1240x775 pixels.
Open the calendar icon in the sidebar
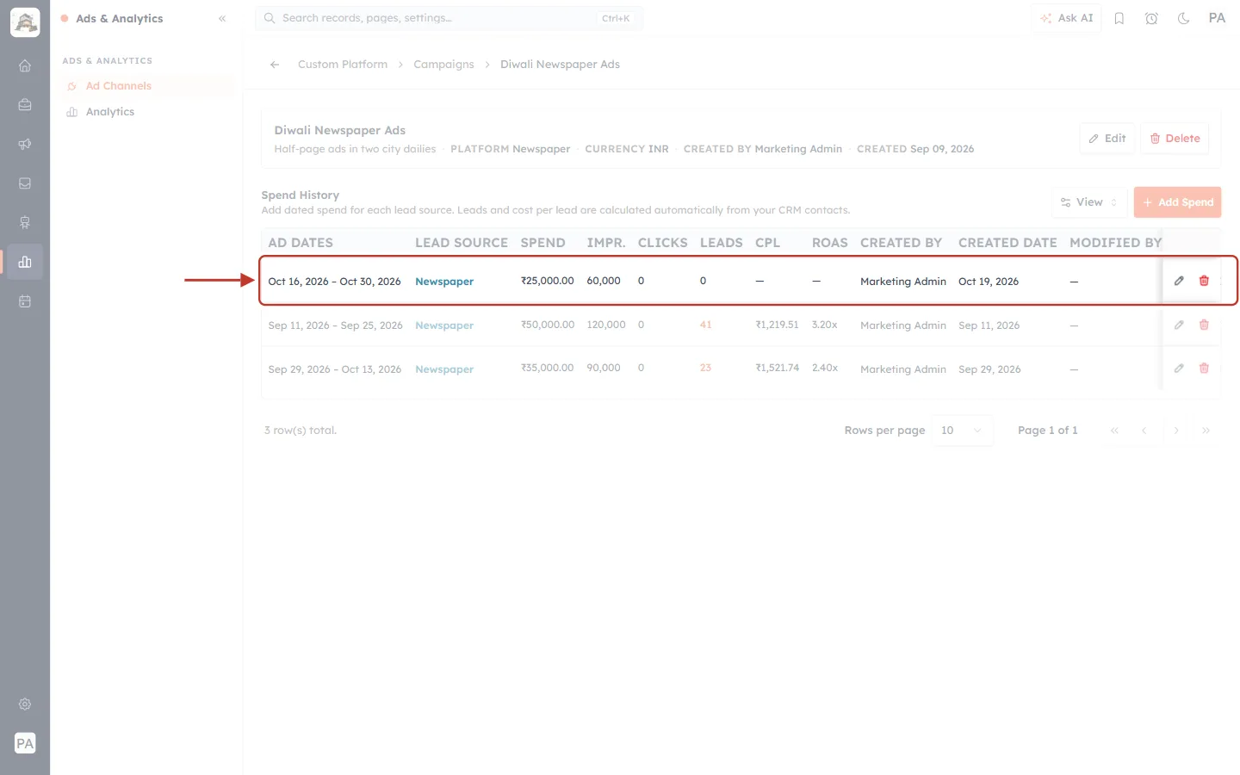click(25, 301)
